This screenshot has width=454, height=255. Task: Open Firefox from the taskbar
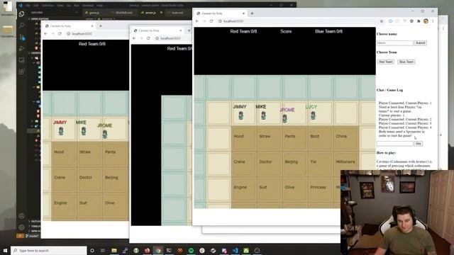[x=147, y=250]
